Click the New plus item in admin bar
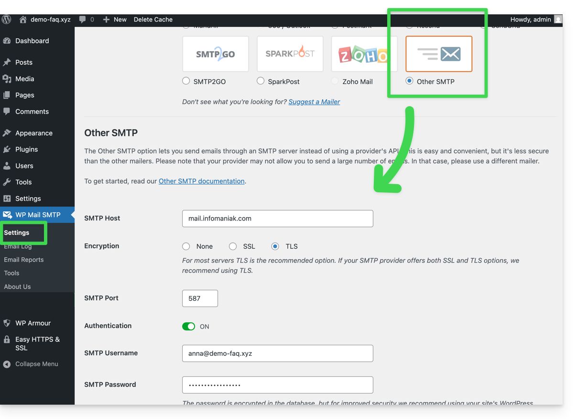Screen dimensions: 577x419 tap(115, 20)
